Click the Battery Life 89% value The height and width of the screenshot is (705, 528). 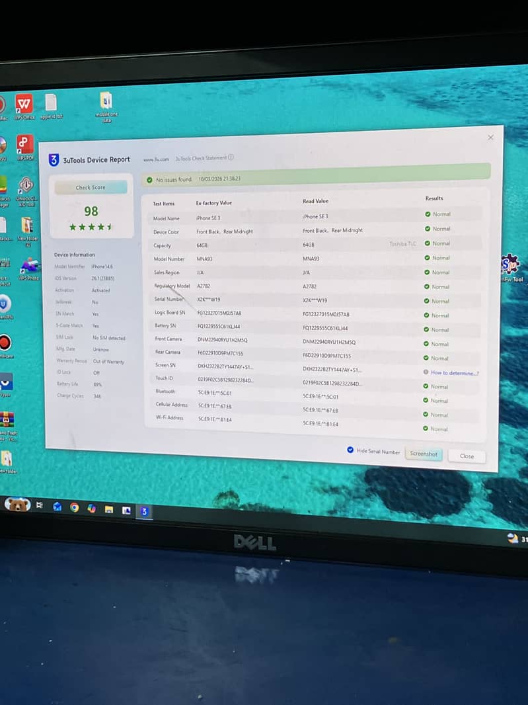click(x=97, y=385)
